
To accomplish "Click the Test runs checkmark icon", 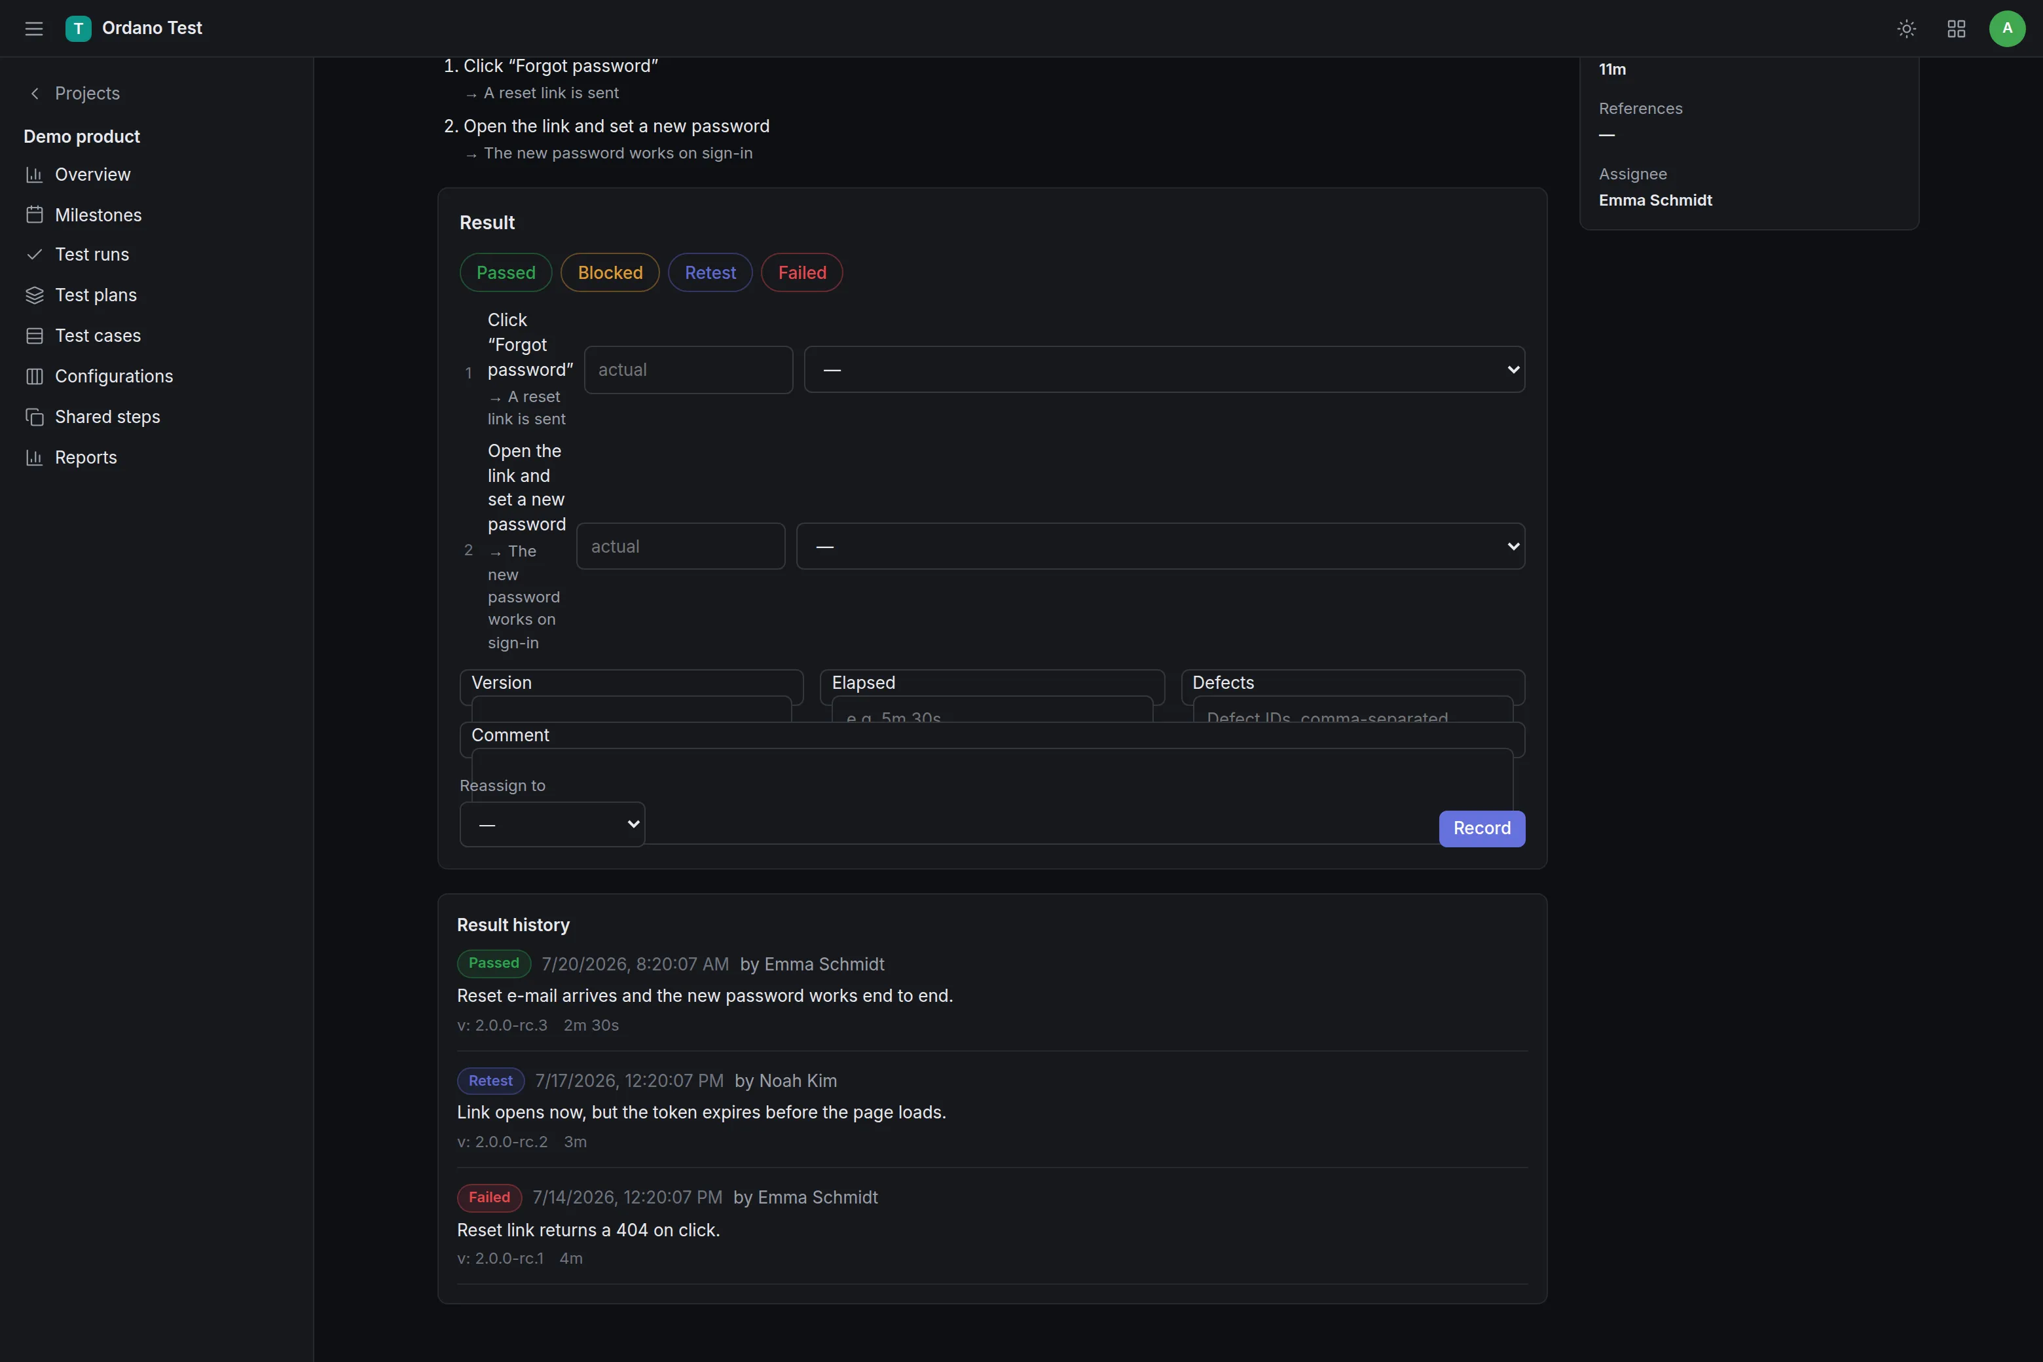I will [x=35, y=255].
